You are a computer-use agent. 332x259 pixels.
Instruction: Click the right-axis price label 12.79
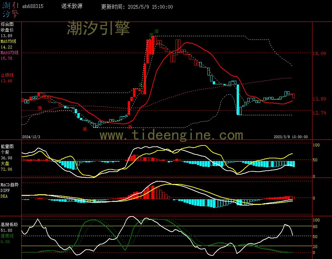(319, 113)
